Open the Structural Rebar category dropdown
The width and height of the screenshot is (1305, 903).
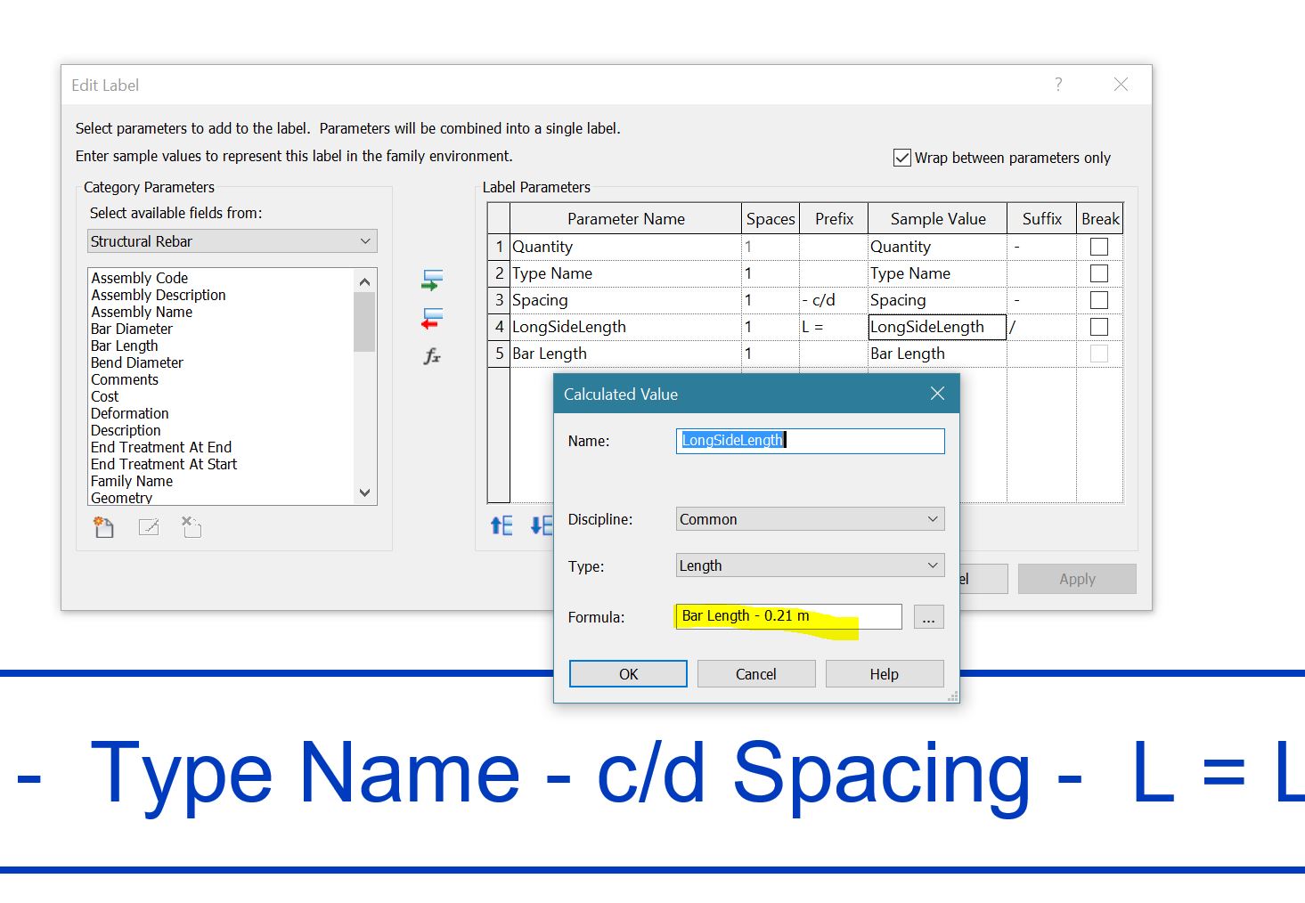[364, 241]
